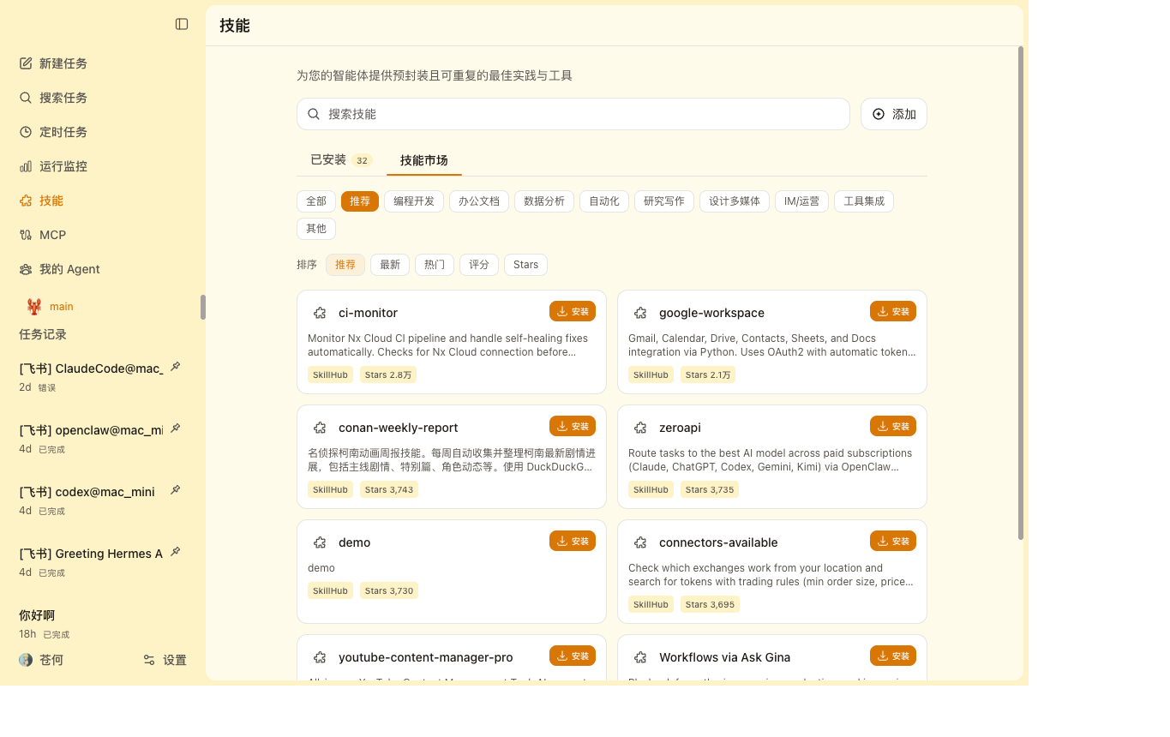The image size is (1170, 737).
Task: Sort skills by 评分
Action: click(x=479, y=265)
